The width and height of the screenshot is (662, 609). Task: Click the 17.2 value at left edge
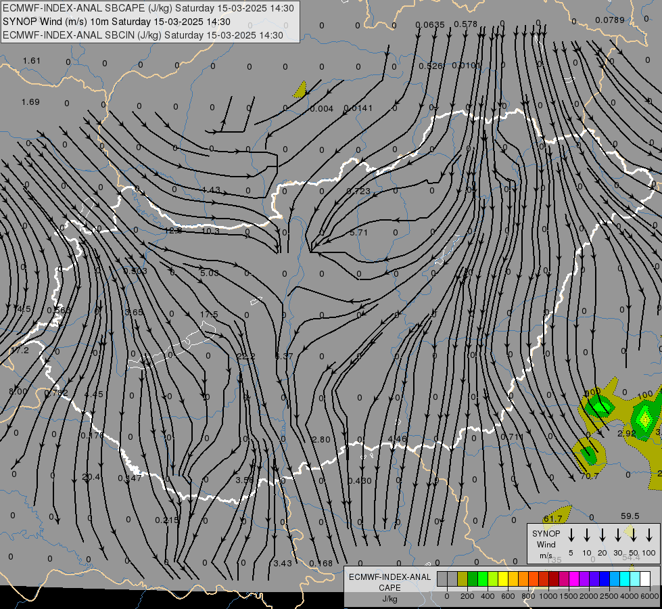click(20, 351)
